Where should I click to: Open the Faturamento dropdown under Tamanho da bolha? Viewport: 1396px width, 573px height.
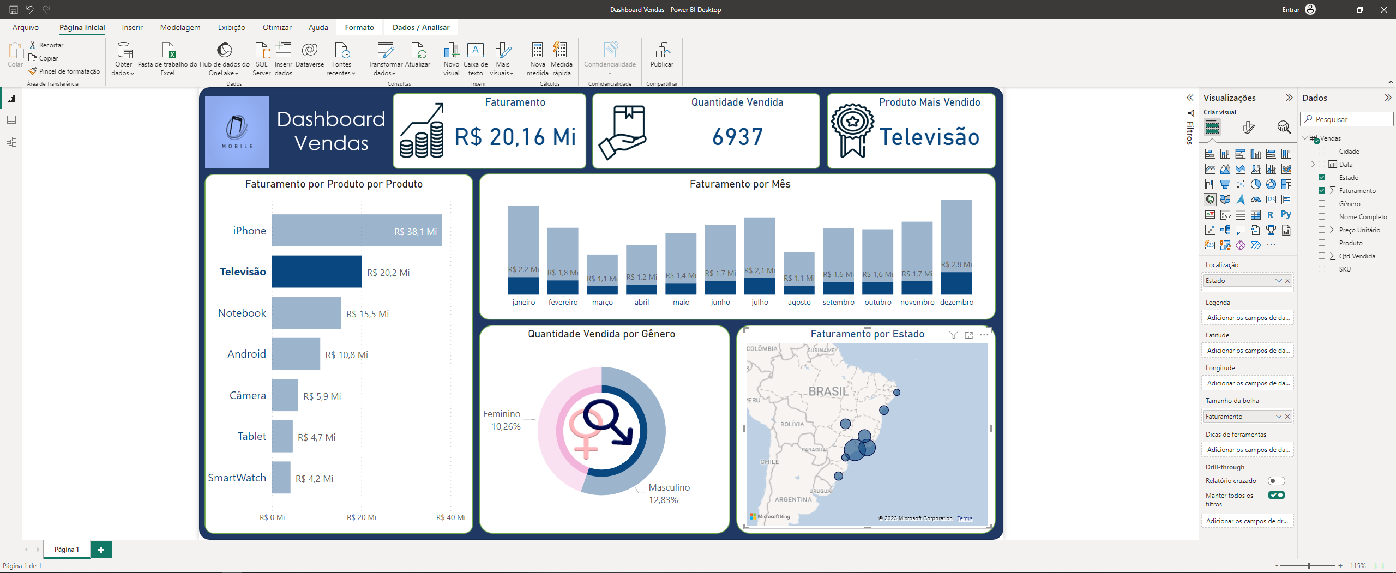[1280, 416]
